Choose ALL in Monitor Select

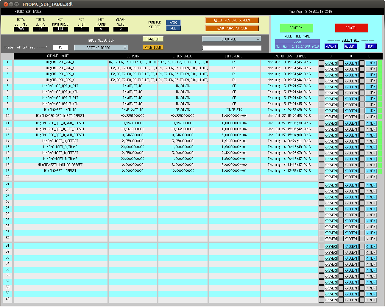[173, 28]
